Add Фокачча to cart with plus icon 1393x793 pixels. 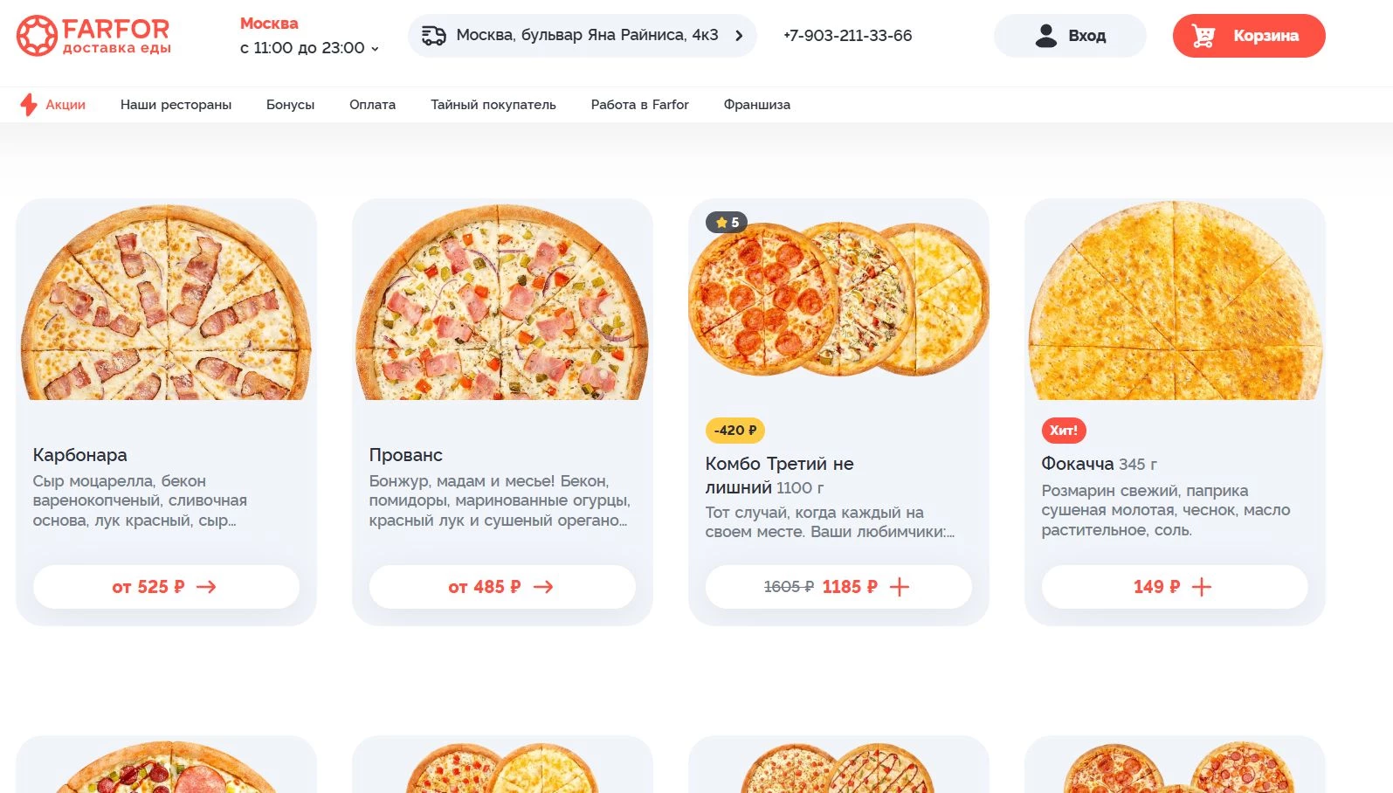[x=1202, y=587]
